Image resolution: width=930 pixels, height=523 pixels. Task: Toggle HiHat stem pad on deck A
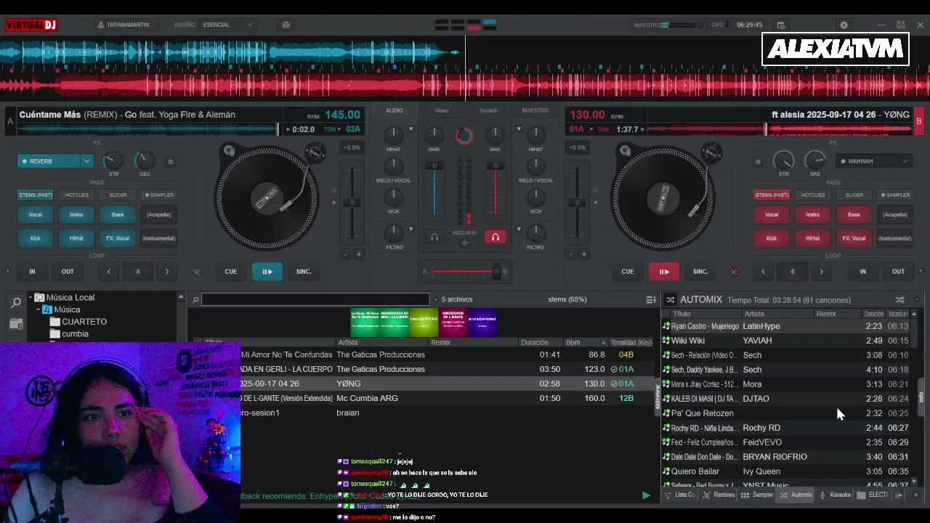click(x=76, y=238)
